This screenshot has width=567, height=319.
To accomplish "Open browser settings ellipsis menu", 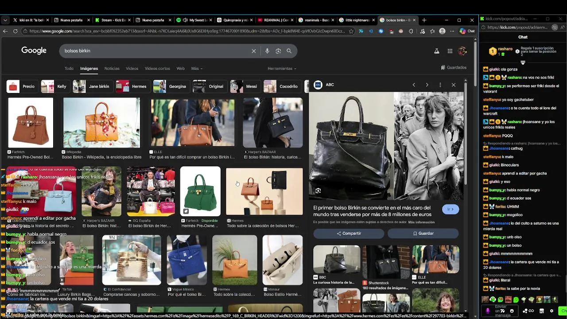I will (452, 31).
